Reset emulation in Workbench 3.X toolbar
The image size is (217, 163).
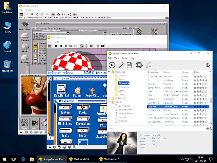tap(37, 14)
